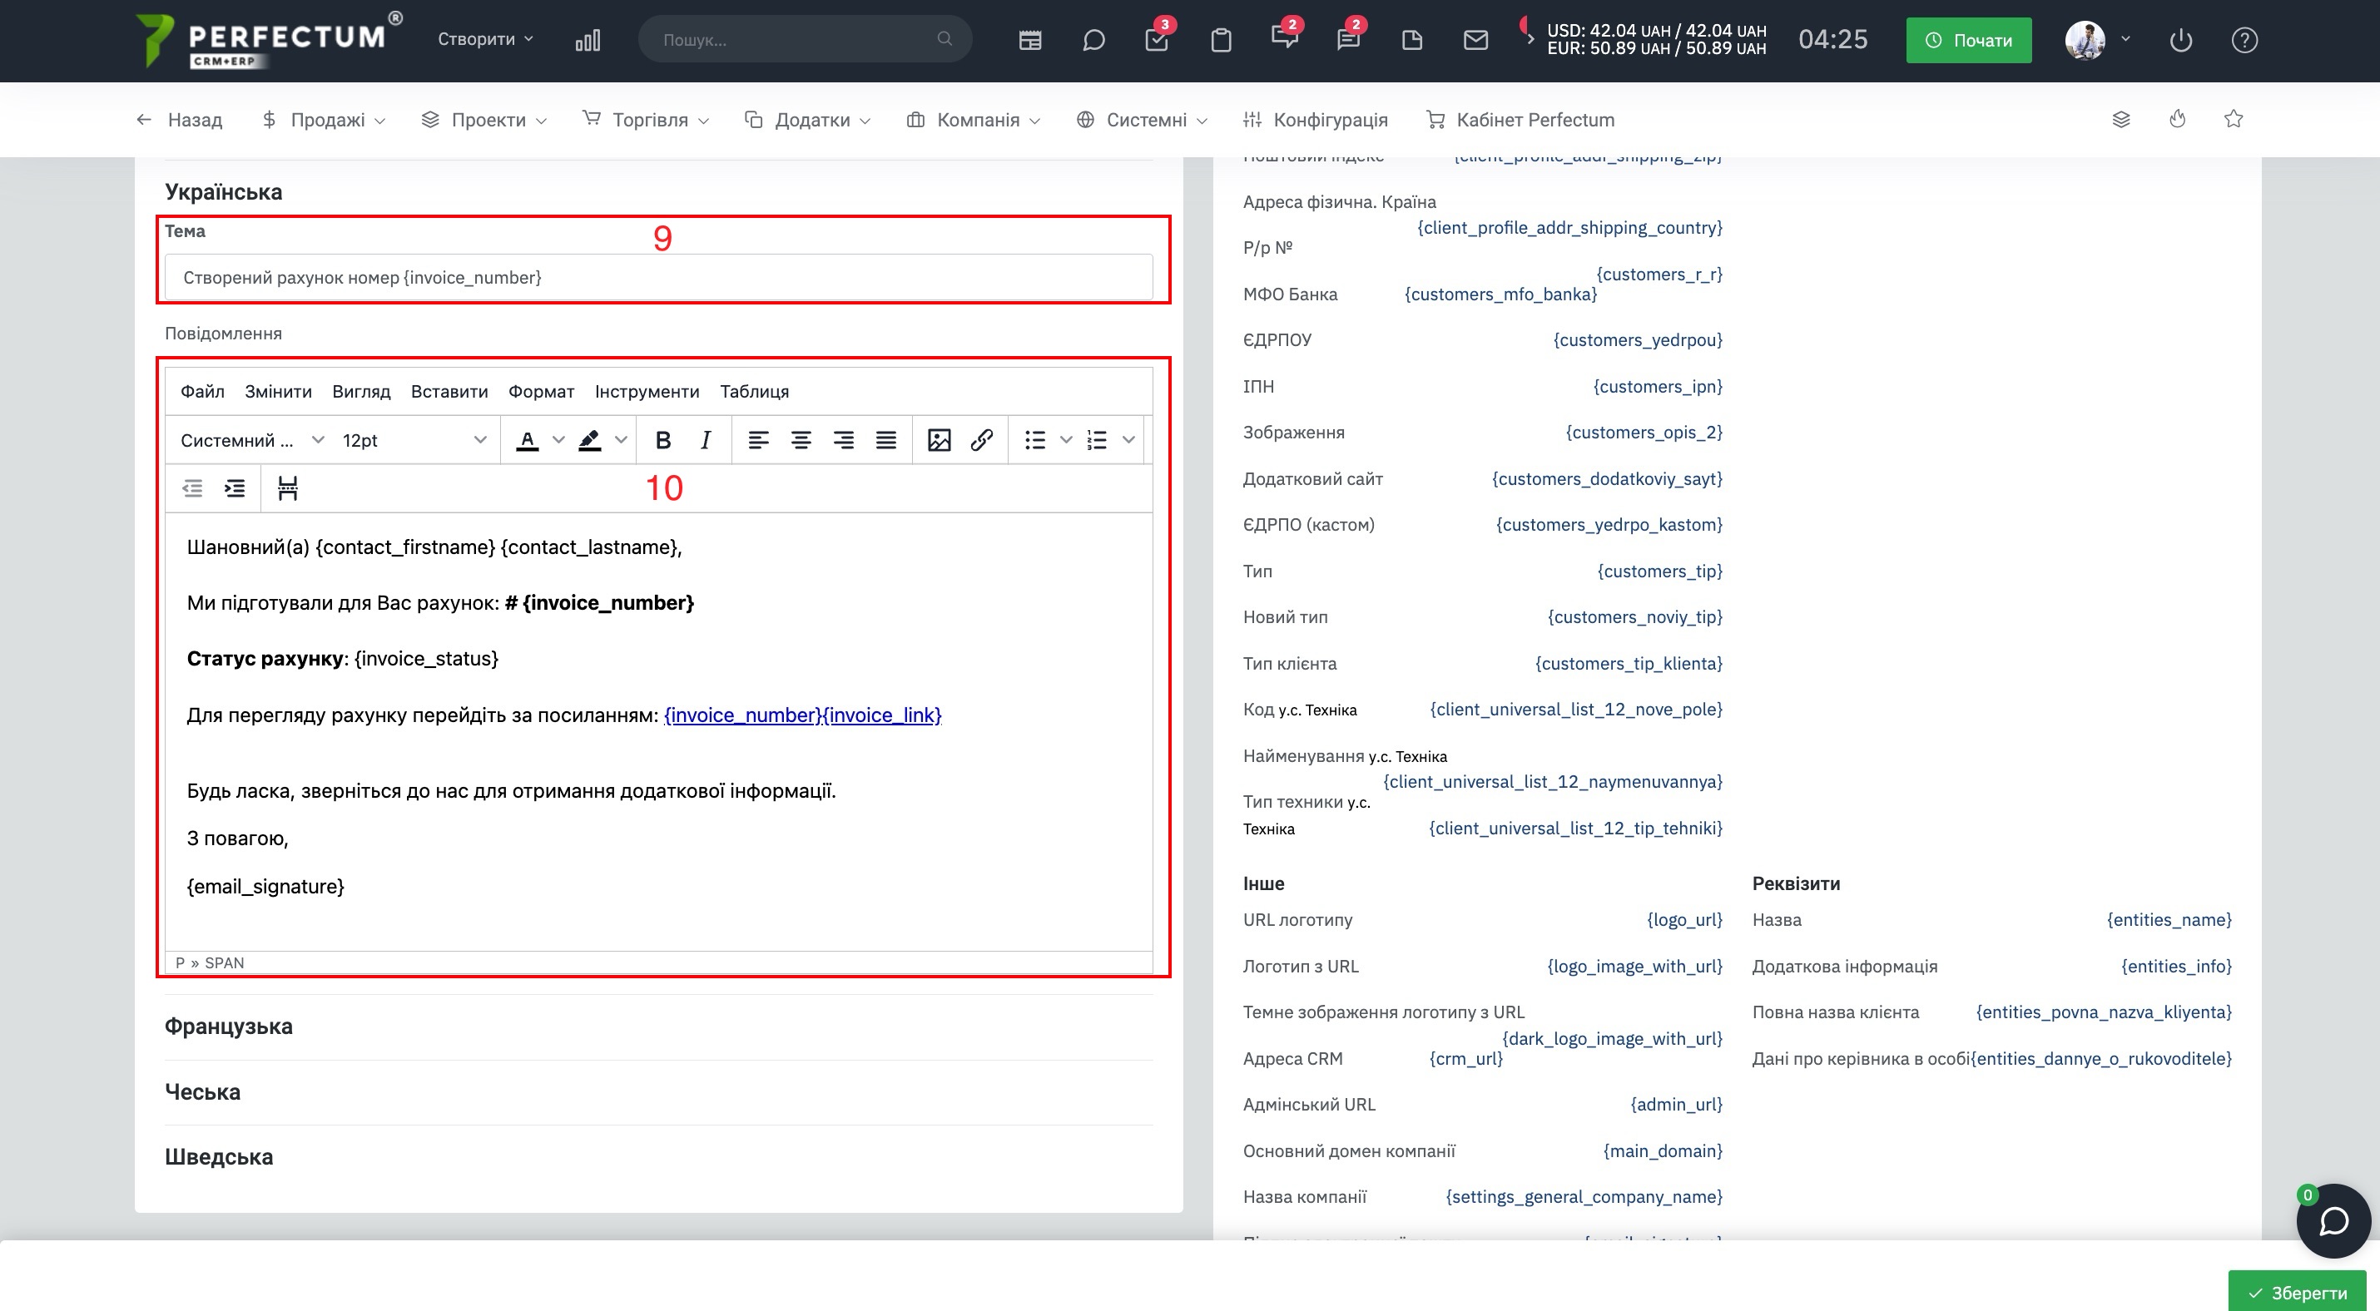Insert {entities_name} merge field

pos(2169,919)
